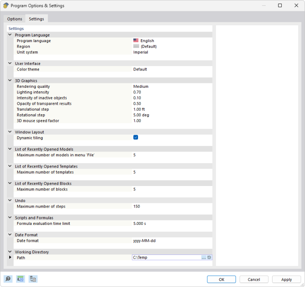Click the inactive objects intensity value 0.10
Image resolution: width=305 pixels, height=287 pixels.
(x=137, y=98)
